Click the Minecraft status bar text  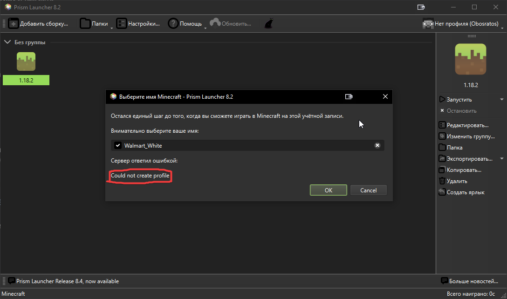click(13, 294)
